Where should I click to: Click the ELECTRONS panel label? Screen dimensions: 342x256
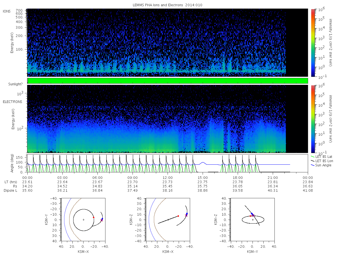(12, 102)
